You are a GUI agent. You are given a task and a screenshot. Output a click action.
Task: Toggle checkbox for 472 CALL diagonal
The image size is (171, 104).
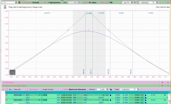[7, 95]
